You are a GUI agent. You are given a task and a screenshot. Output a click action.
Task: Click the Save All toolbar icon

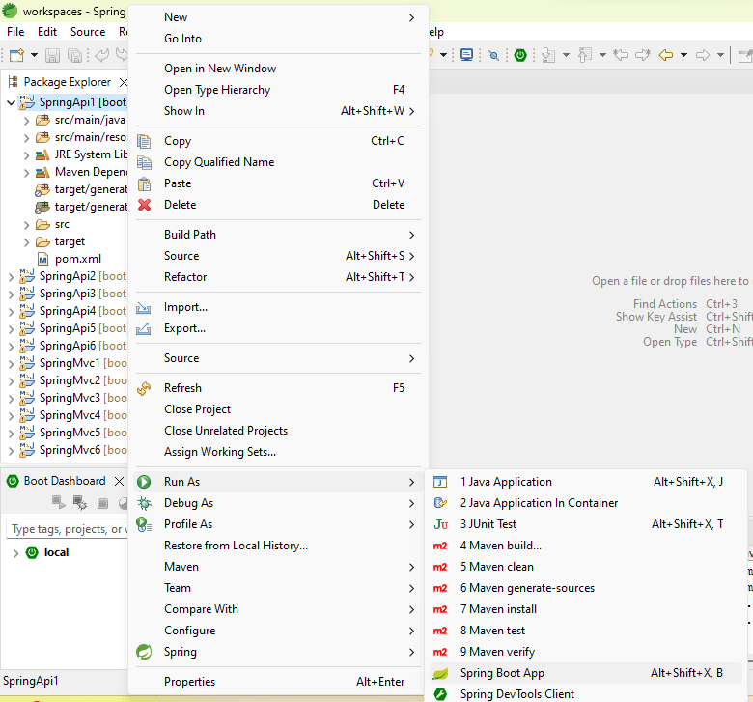[74, 55]
